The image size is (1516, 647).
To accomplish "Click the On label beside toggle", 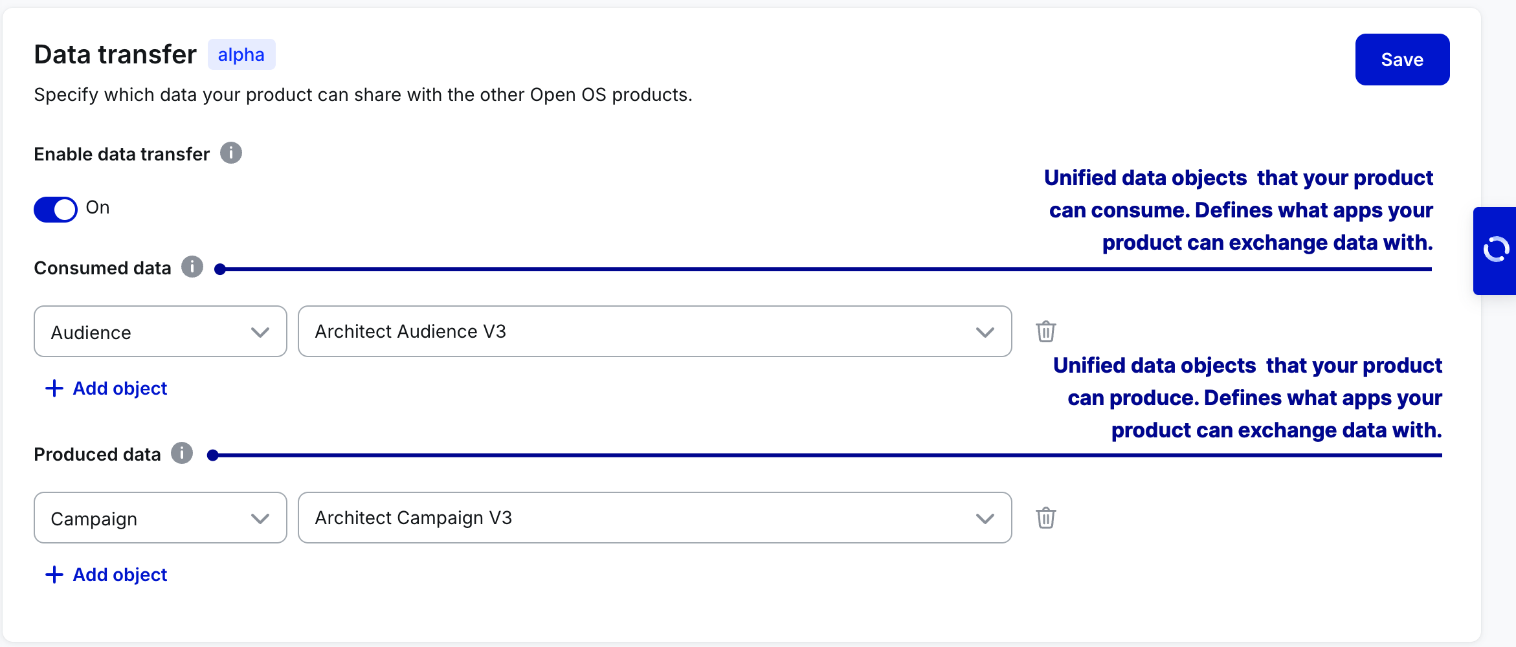I will click(98, 208).
